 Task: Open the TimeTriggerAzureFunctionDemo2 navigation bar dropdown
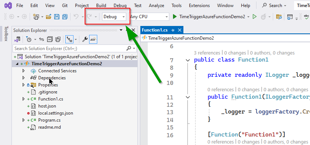pos(225,38)
